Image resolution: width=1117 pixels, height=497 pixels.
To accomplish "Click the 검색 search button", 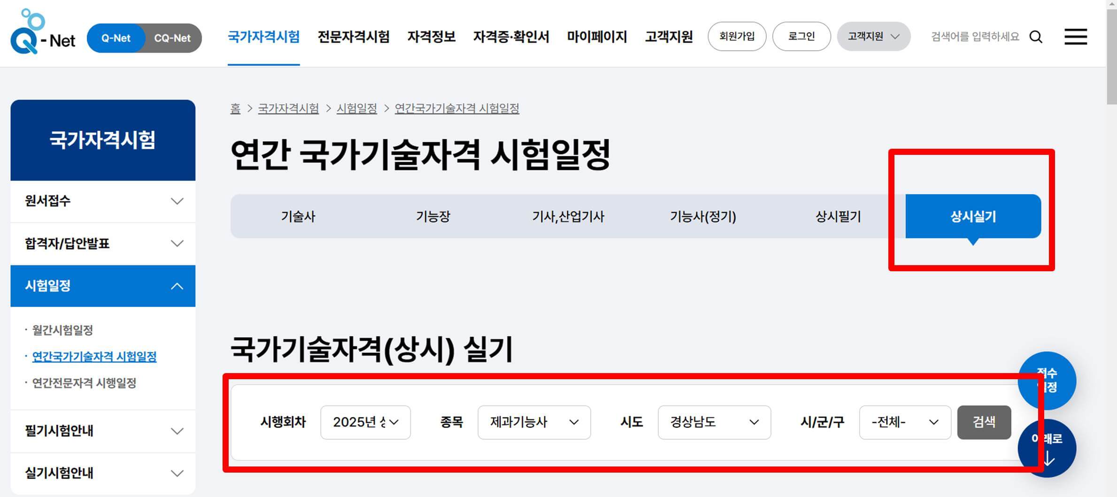I will (x=984, y=422).
